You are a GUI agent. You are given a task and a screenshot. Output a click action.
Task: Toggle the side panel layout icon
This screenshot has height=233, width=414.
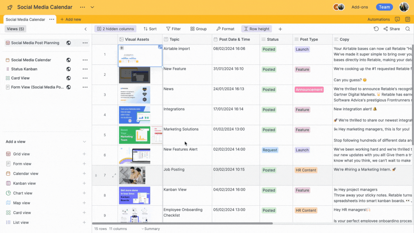click(x=408, y=19)
